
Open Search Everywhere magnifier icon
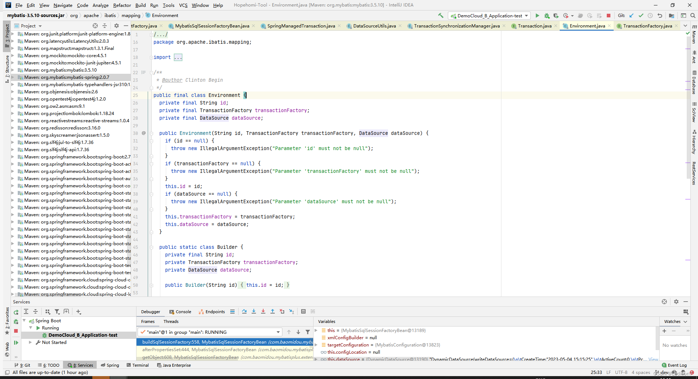pos(693,16)
